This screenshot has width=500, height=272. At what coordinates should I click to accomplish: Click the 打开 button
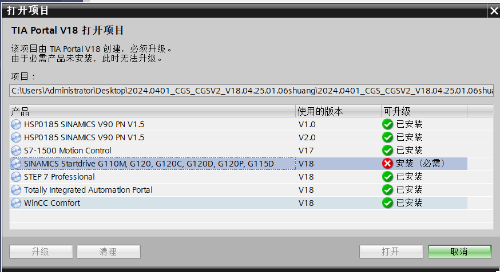pos(391,251)
